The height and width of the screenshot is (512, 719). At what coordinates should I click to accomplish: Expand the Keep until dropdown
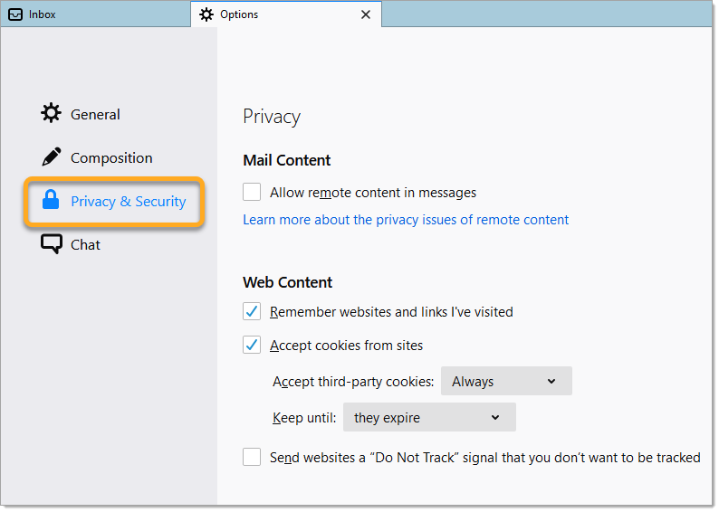(x=428, y=418)
